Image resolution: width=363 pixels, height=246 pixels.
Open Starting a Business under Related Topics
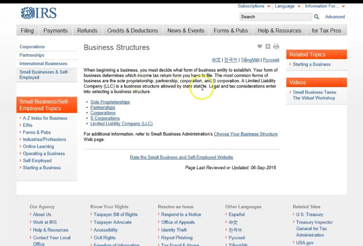click(x=311, y=64)
